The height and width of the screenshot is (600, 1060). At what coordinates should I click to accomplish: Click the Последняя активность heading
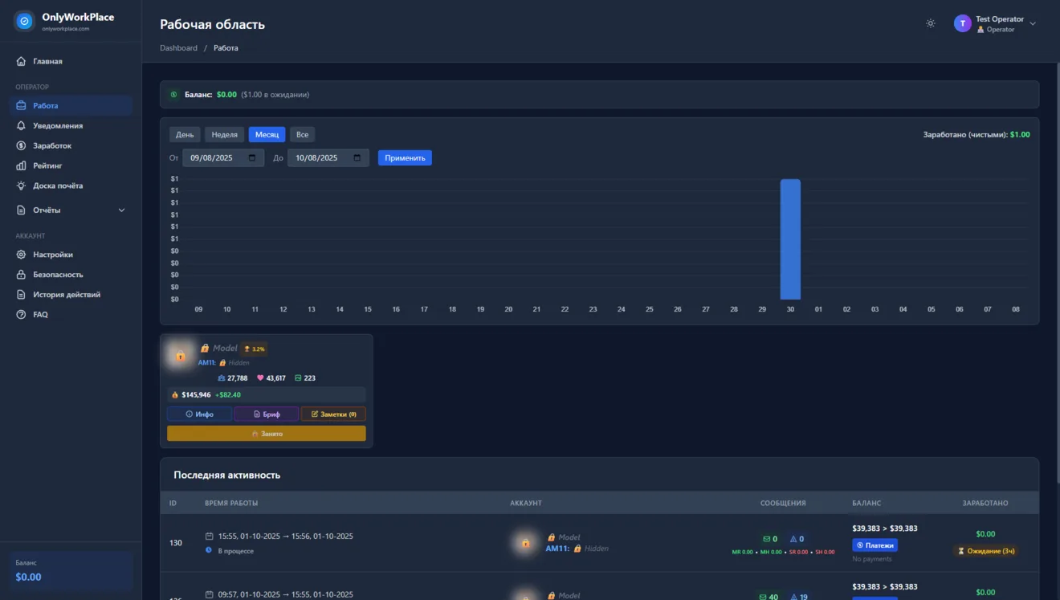(x=227, y=476)
